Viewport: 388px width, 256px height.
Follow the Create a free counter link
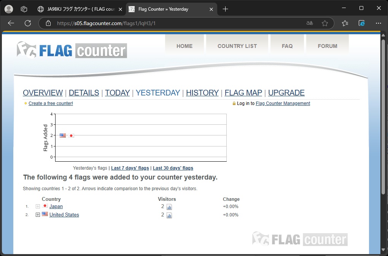[51, 103]
